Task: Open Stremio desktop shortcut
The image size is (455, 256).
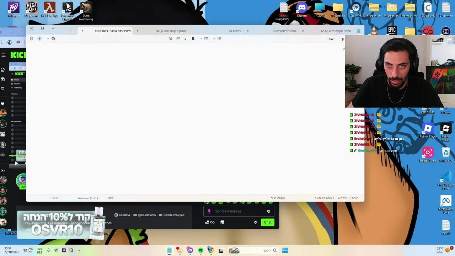Action: 446,111
